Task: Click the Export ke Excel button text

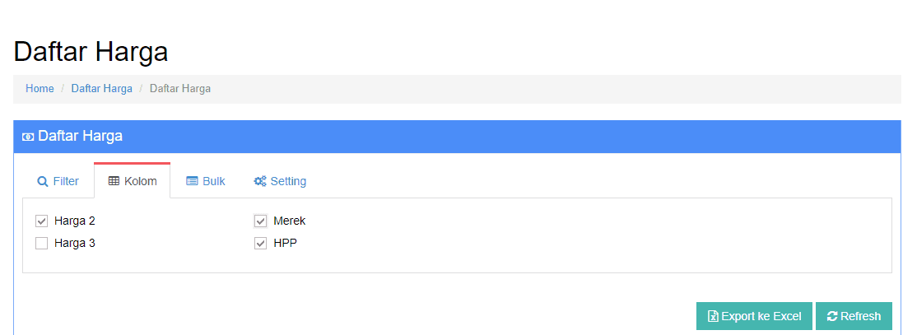Action: coord(761,316)
